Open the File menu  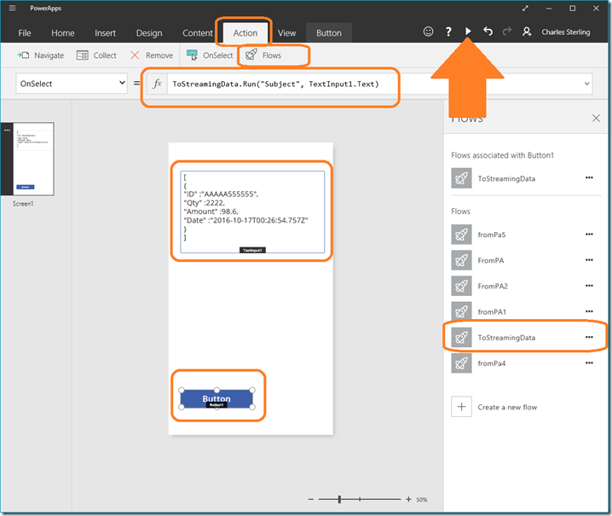point(25,33)
